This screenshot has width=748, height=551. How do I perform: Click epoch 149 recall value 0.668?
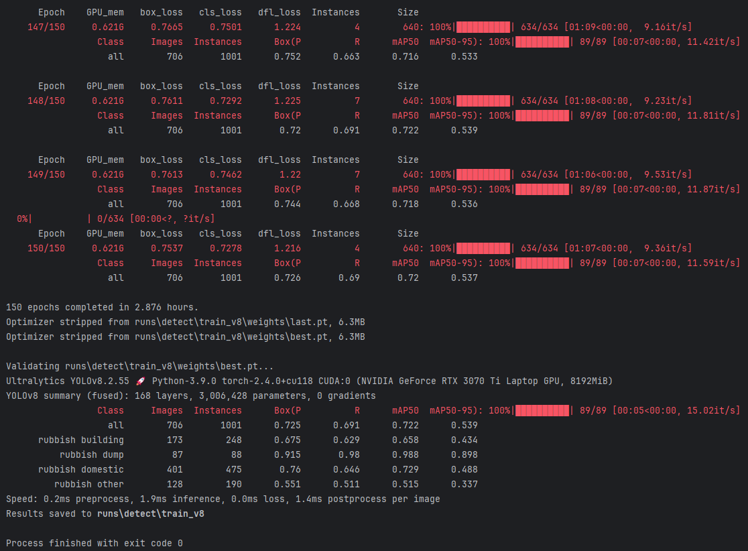(x=347, y=204)
